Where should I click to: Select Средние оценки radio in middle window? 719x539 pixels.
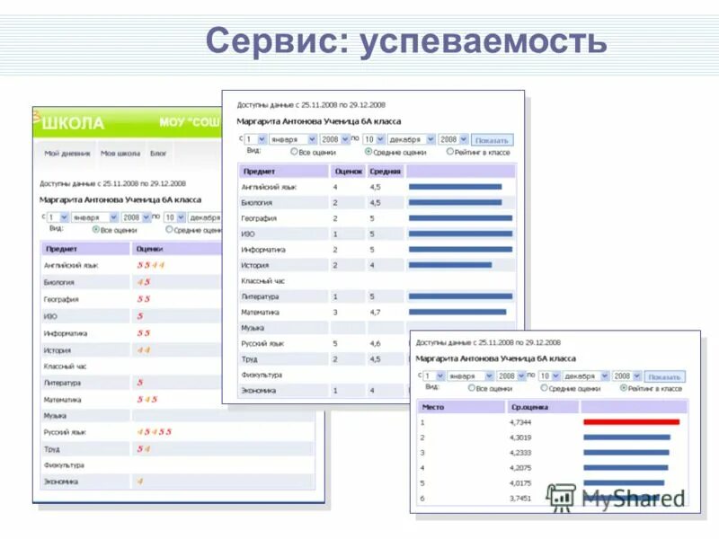(368, 151)
